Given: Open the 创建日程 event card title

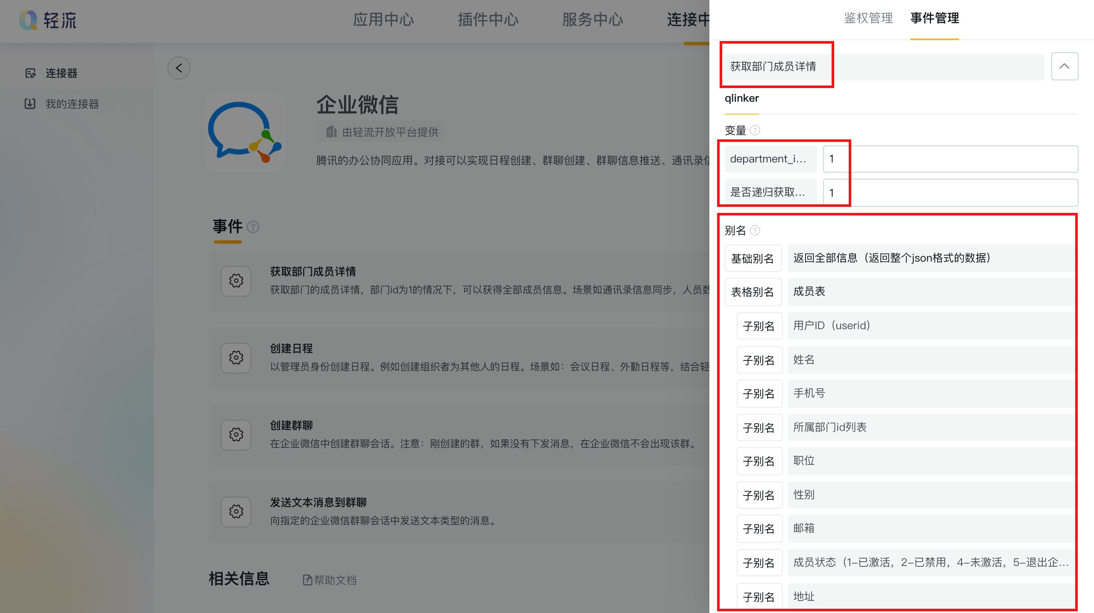Looking at the screenshot, I should coord(291,348).
